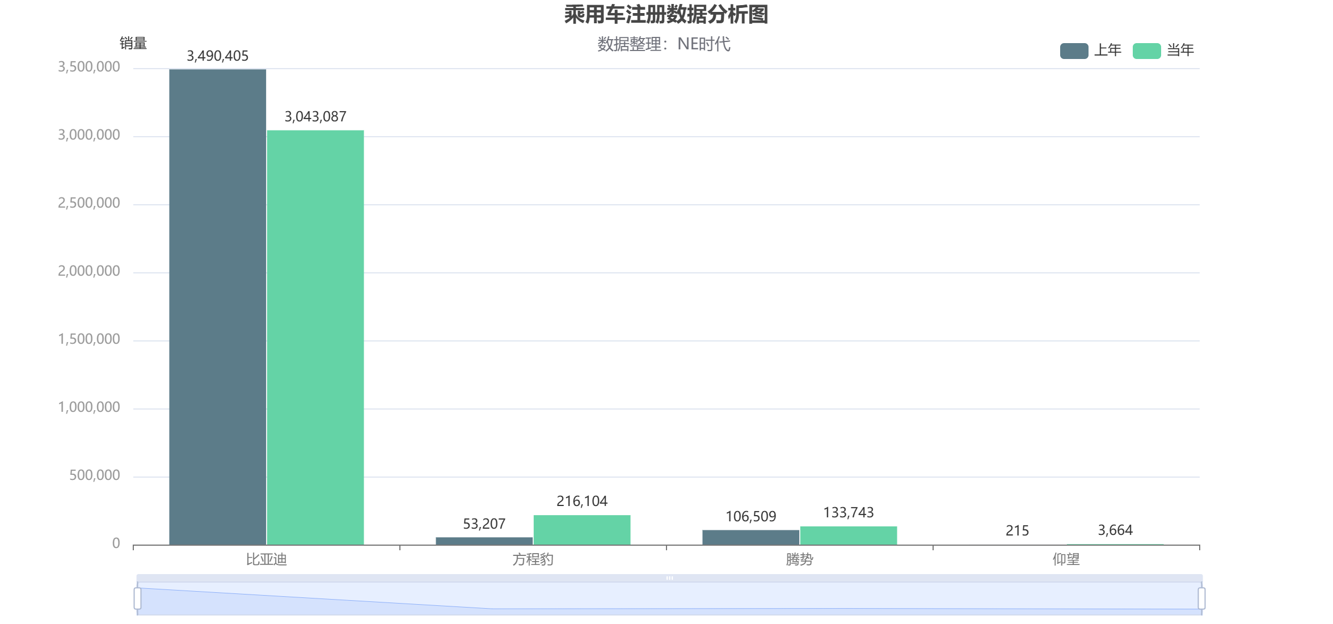1333x624 pixels.
Task: Click the 比亚迪 x-axis category label
Action: (x=266, y=559)
